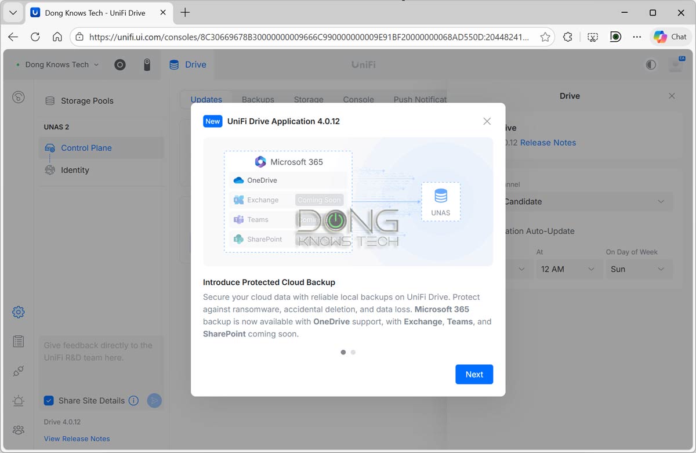Viewport: 696px width, 453px height.
Task: Toggle the Share Site Details checkbox
Action: [48, 400]
